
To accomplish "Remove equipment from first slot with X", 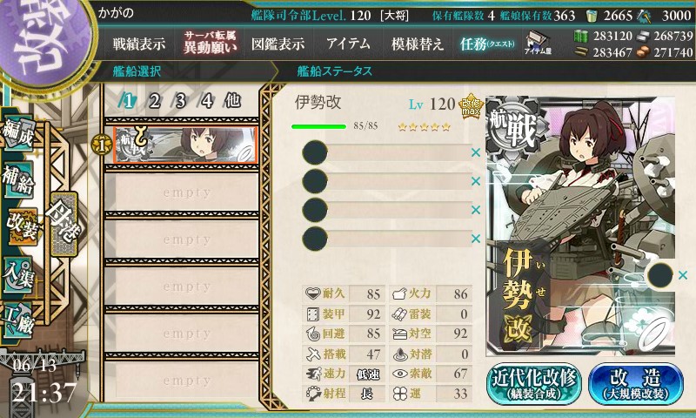I will (x=475, y=152).
